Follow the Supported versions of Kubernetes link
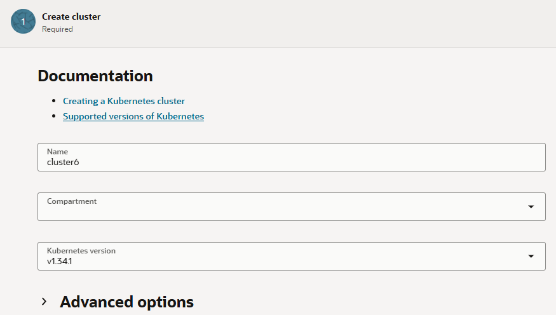Screen dimensions: 556x315 coord(133,116)
